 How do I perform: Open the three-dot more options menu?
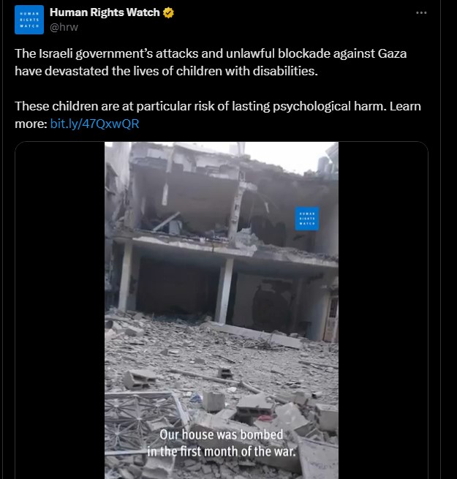tap(421, 12)
